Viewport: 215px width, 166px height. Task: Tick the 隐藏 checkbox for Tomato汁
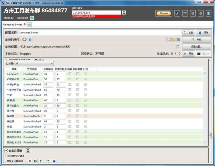tap(70, 74)
